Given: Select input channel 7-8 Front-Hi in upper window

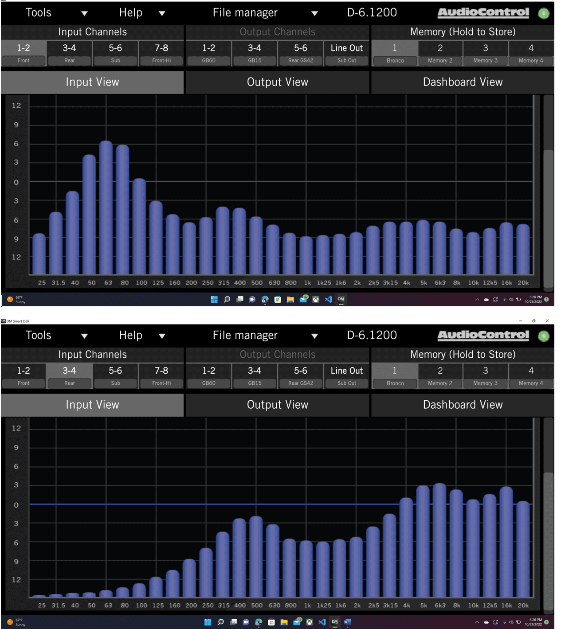Looking at the screenshot, I should pos(161,53).
